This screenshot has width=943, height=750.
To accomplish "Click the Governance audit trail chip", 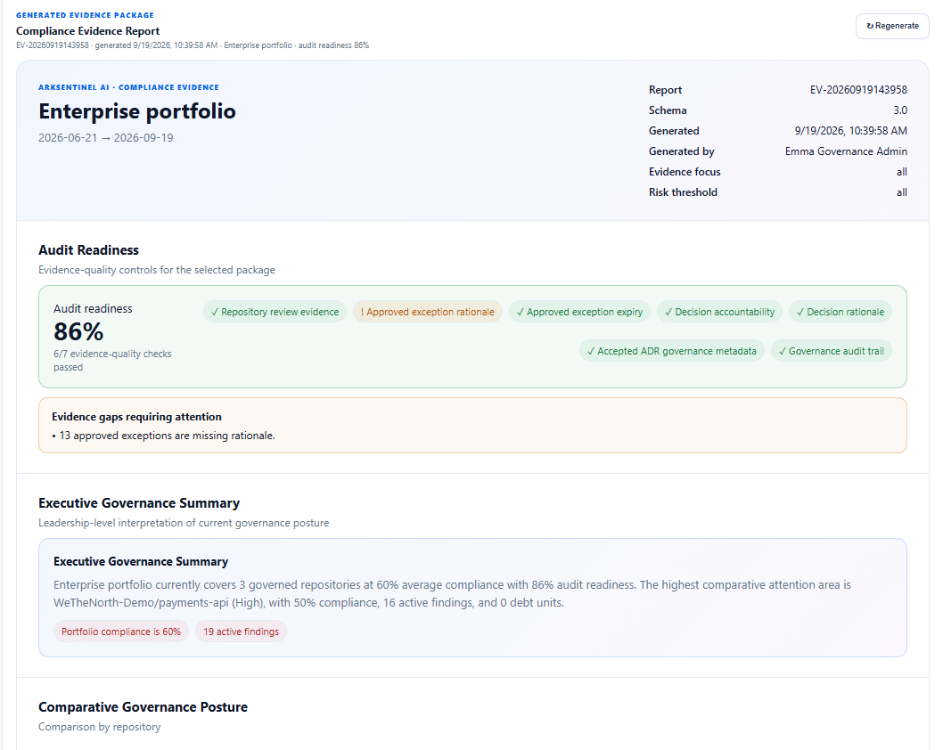I will coord(831,351).
